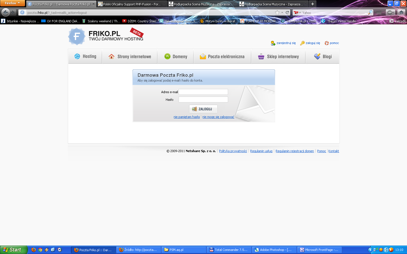Open the Adblock Plus icon
Screen dimensions: 407x254
pyautogui.click(x=390, y=12)
